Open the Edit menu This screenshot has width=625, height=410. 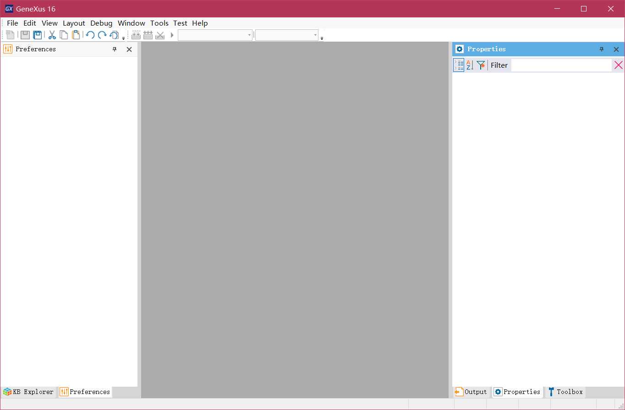30,23
